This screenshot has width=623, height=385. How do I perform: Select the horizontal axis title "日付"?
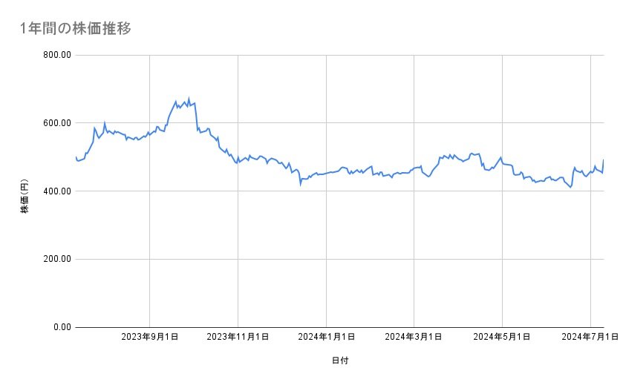coord(340,361)
